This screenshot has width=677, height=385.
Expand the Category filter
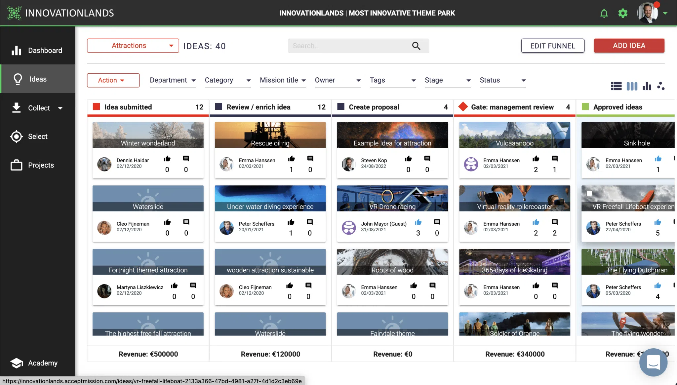click(228, 80)
